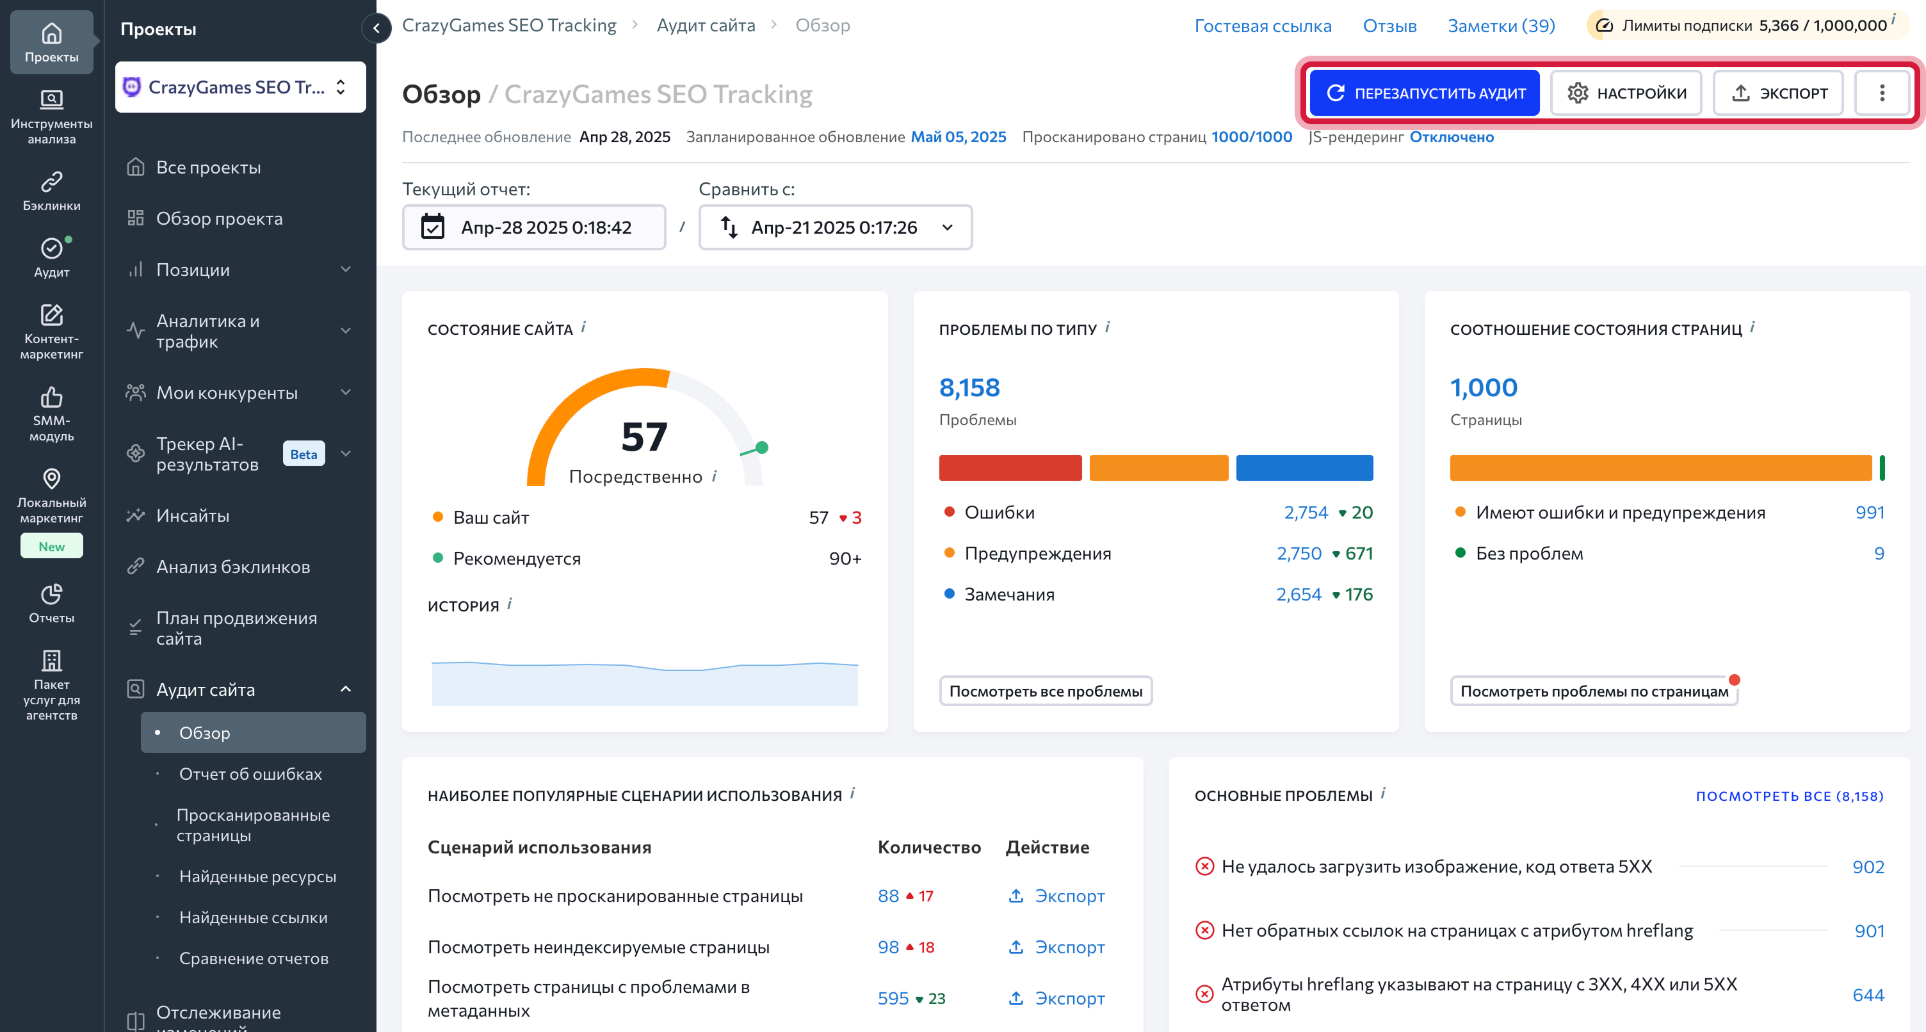This screenshot has width=1926, height=1032.
Task: Export не просканированные страницы row
Action: 1056,895
